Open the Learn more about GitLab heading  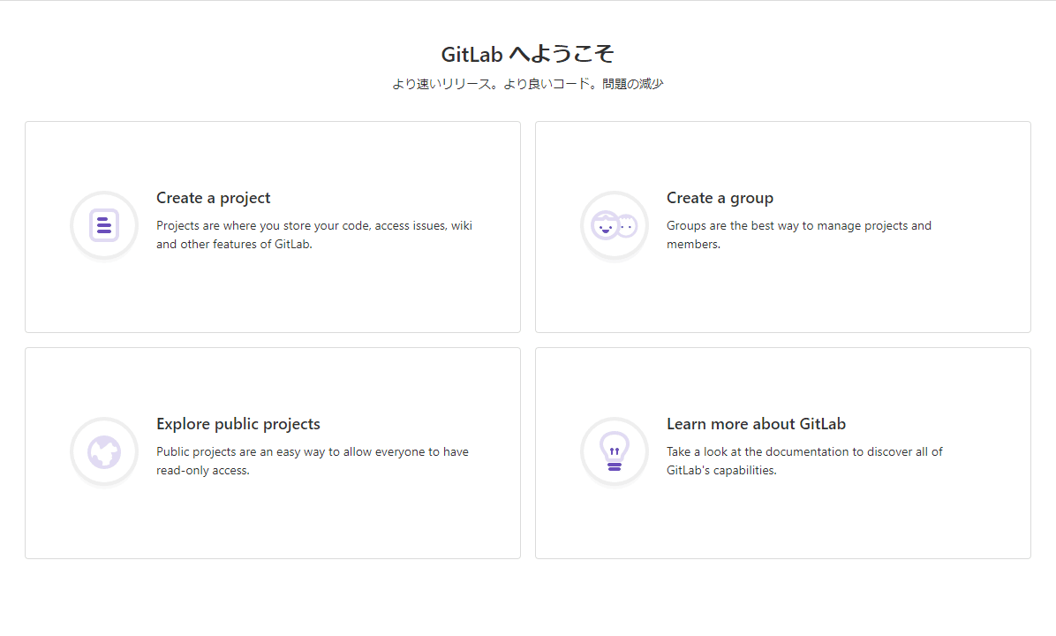click(757, 424)
